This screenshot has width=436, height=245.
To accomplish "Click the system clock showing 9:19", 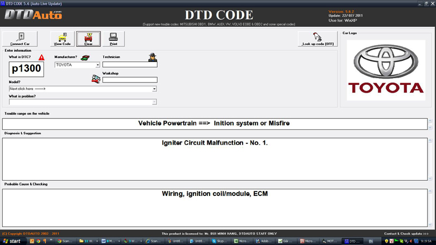I will (x=426, y=241).
